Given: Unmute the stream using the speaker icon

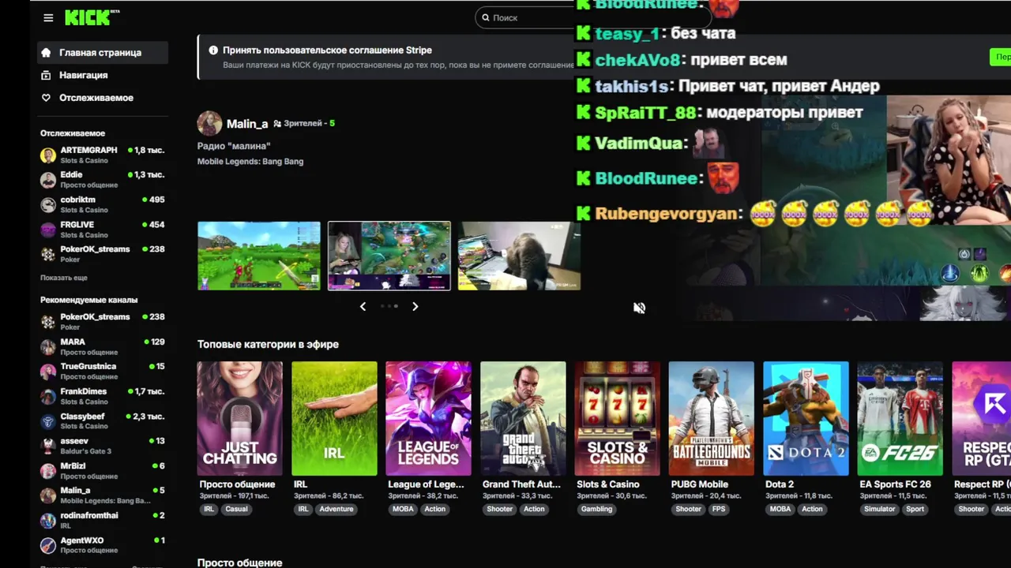Looking at the screenshot, I should [639, 308].
